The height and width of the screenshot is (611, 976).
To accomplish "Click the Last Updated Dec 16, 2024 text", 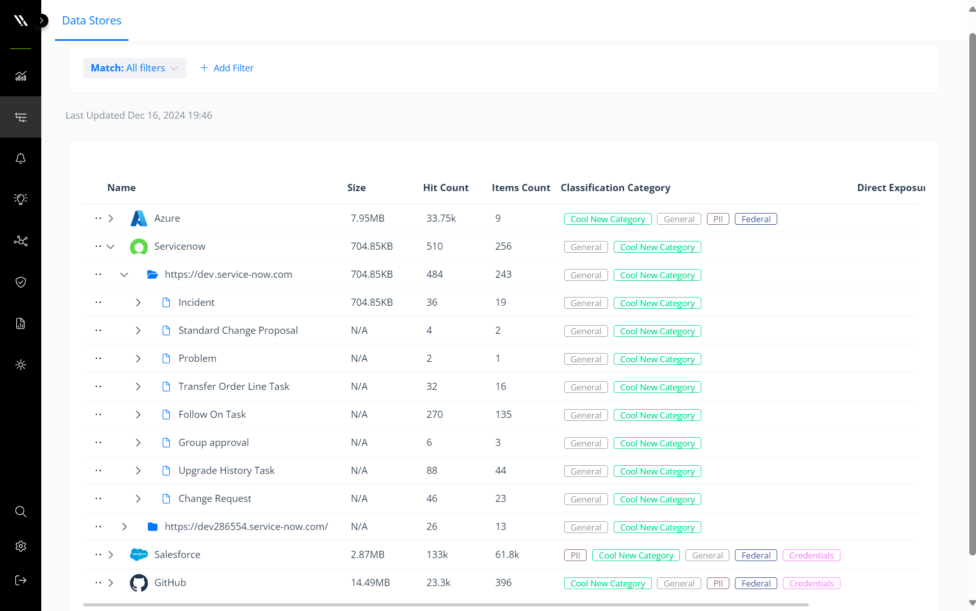I will point(139,115).
